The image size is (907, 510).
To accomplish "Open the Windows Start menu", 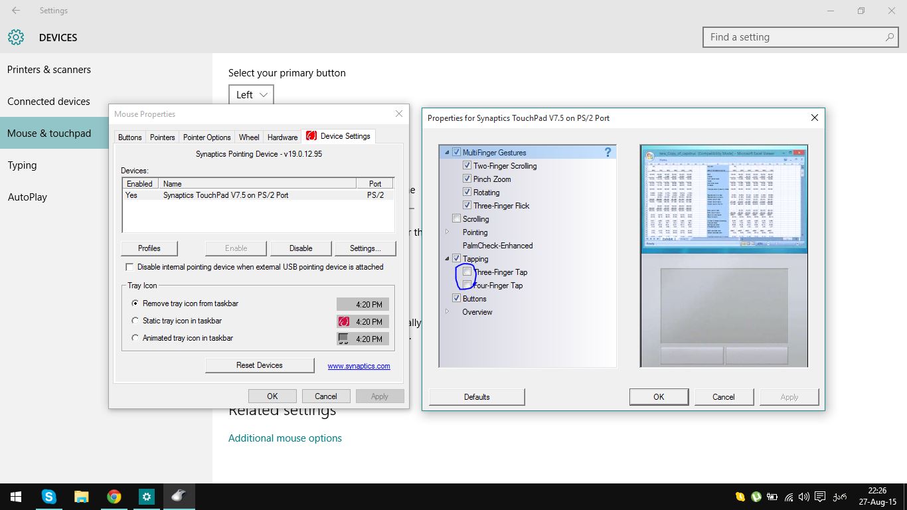I will click(x=16, y=497).
